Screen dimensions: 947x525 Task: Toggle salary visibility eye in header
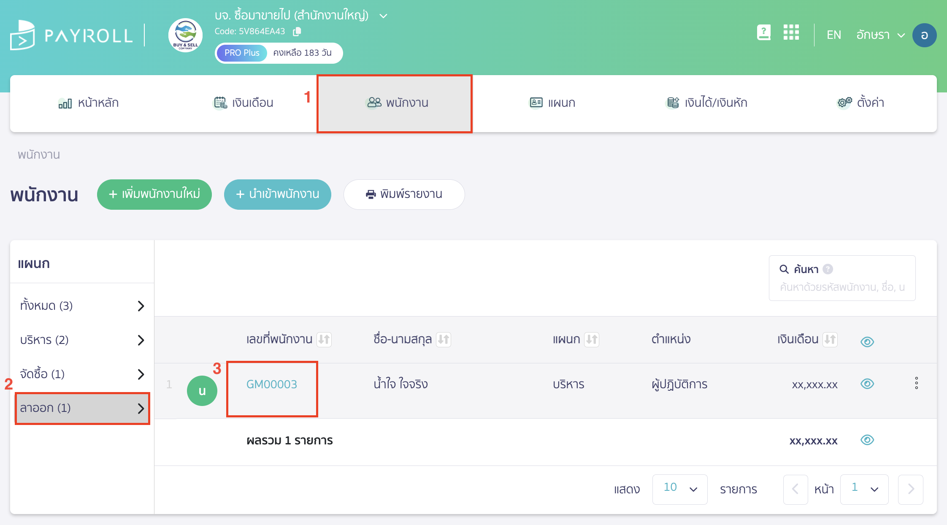pos(867,341)
